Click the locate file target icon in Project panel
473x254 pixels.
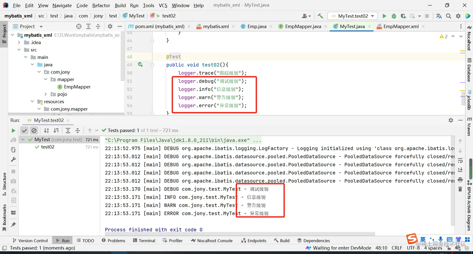[79, 27]
